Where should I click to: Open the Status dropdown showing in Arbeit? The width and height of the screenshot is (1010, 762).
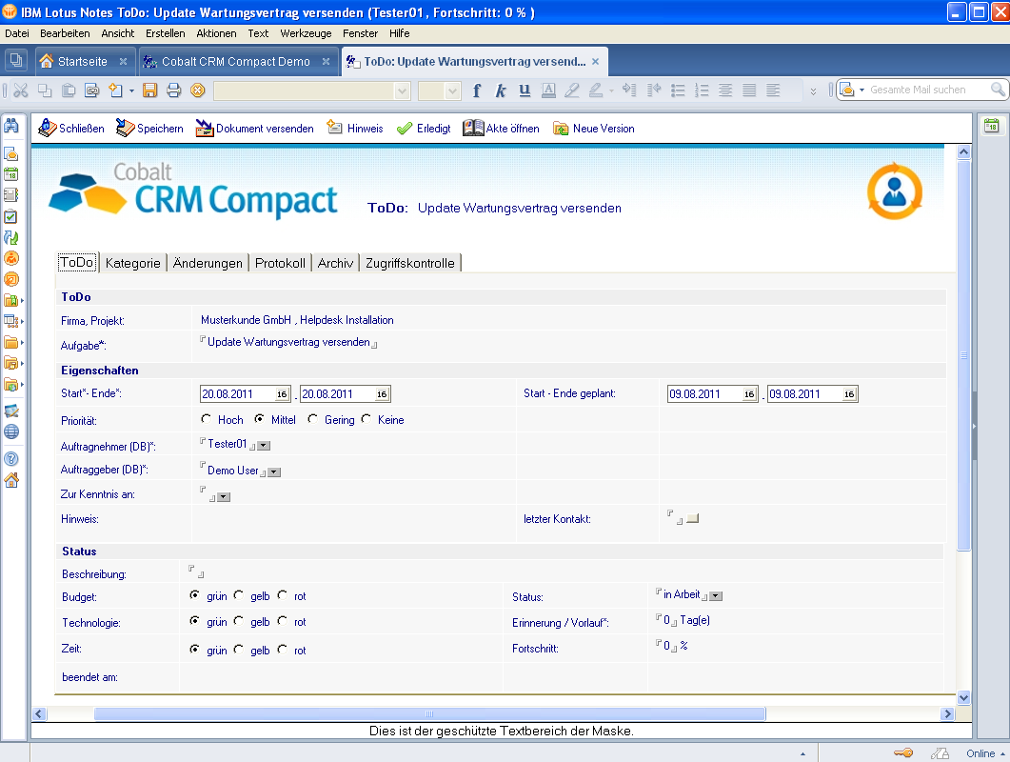point(716,596)
